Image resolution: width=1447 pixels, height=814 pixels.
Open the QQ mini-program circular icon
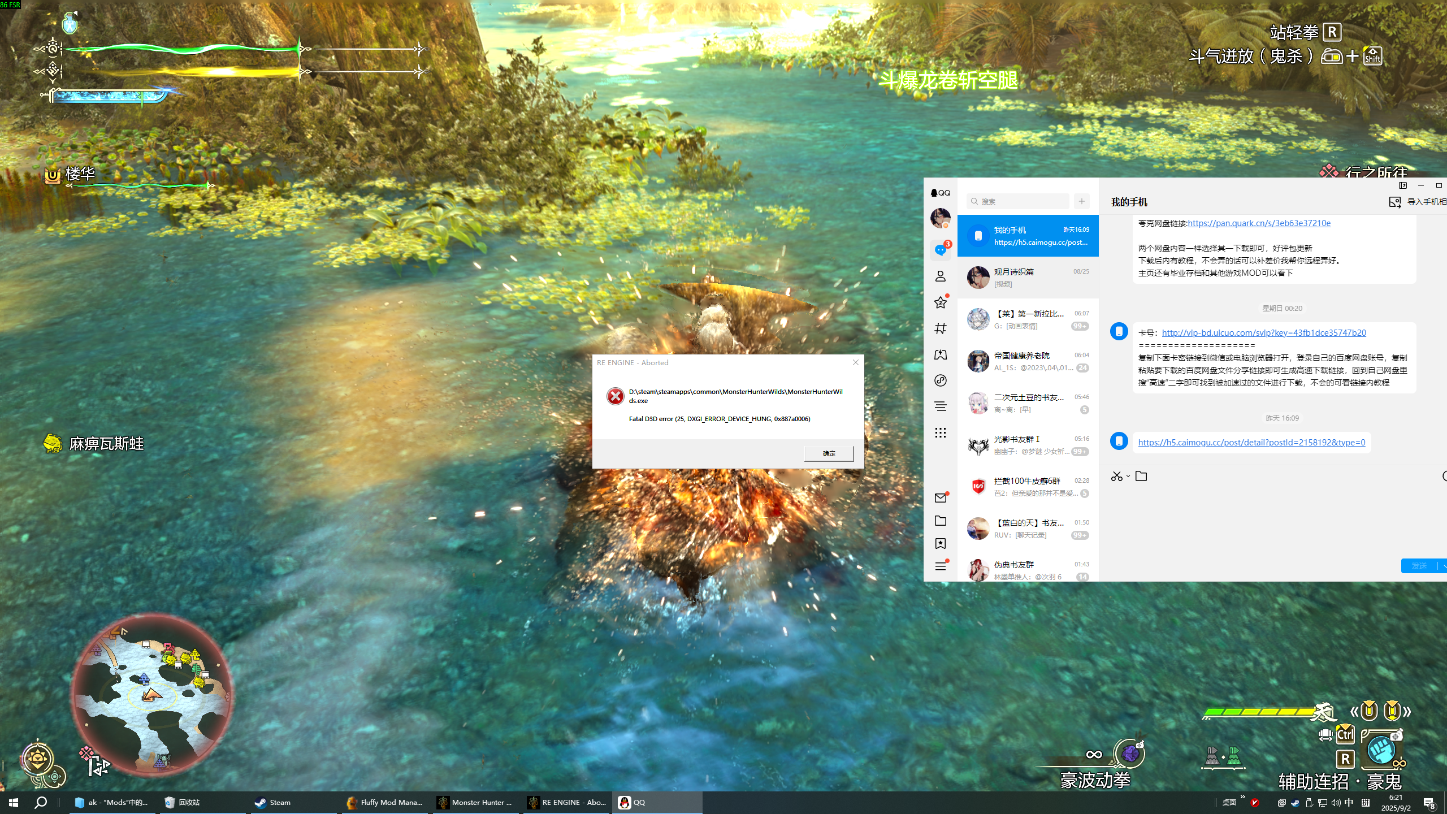pyautogui.click(x=941, y=380)
